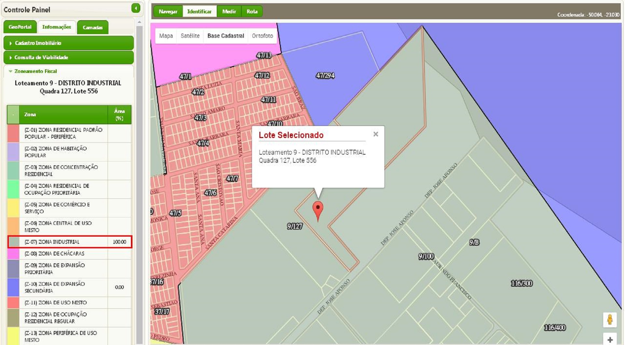Image resolution: width=625 pixels, height=345 pixels.
Task: Collapse the Controle Painel sidebar arrow
Action: pos(136,8)
